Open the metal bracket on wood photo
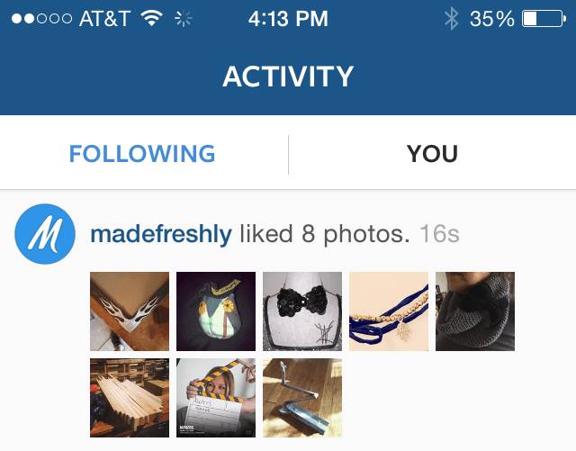 click(302, 398)
